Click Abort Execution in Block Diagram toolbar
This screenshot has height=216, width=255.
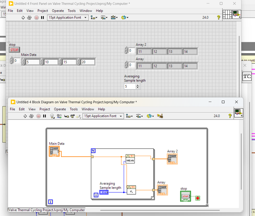(x=39, y=116)
